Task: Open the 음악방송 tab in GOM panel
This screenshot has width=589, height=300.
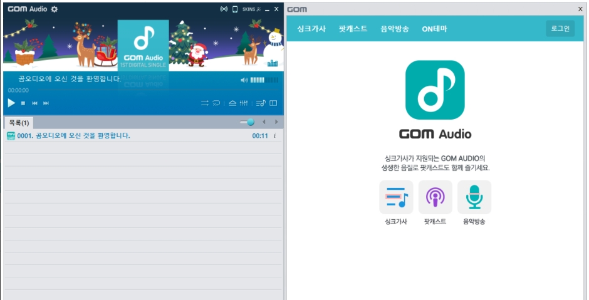Action: pos(395,29)
